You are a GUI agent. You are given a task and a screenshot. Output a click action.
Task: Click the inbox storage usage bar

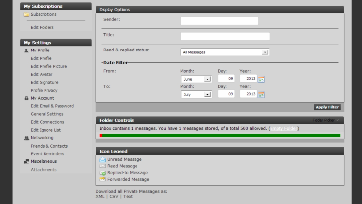click(220, 135)
